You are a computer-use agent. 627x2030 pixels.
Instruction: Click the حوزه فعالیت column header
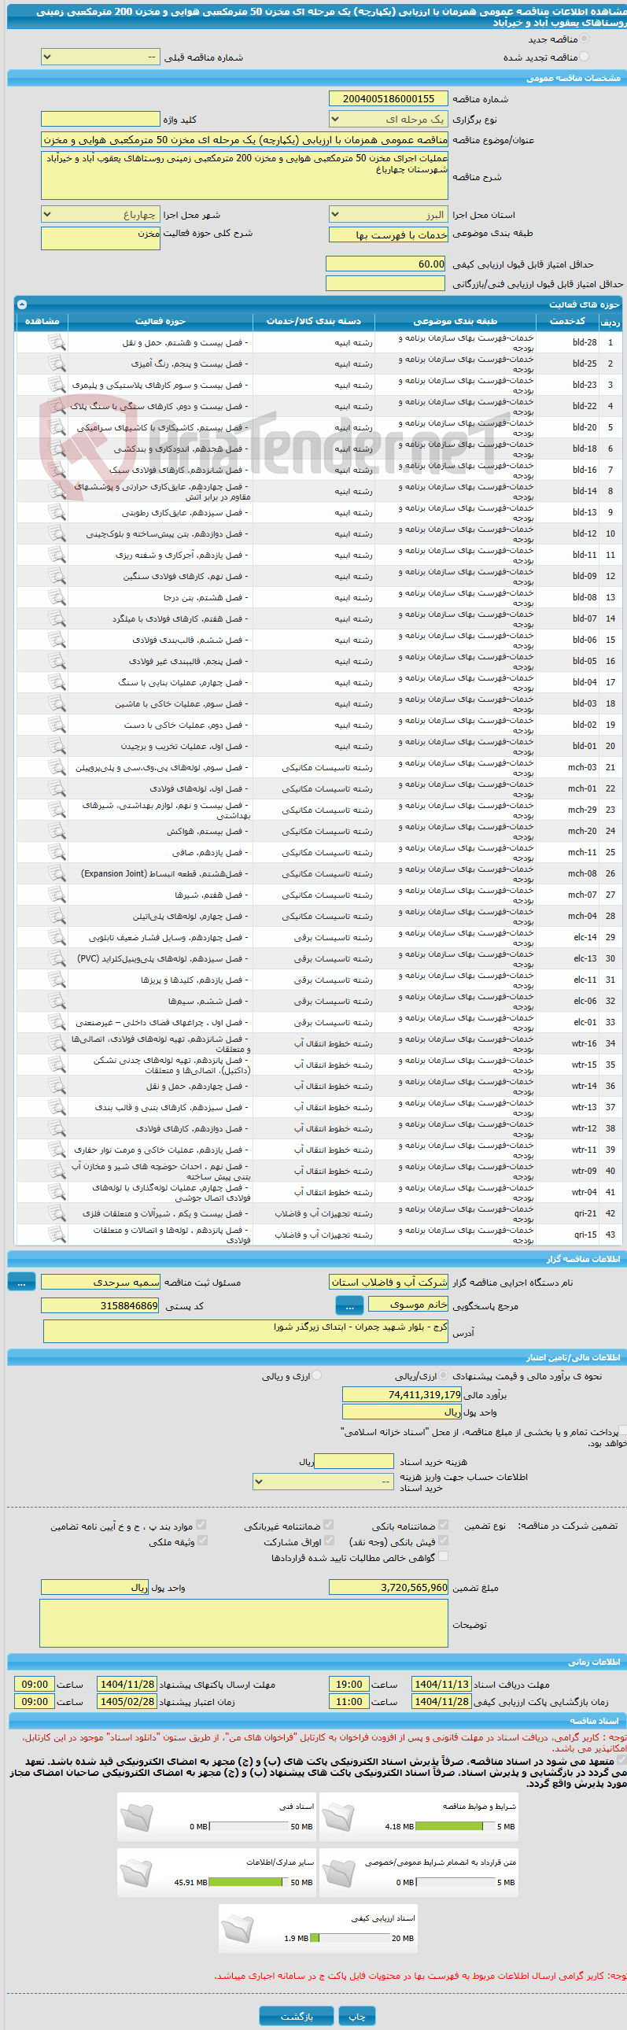pos(160,322)
